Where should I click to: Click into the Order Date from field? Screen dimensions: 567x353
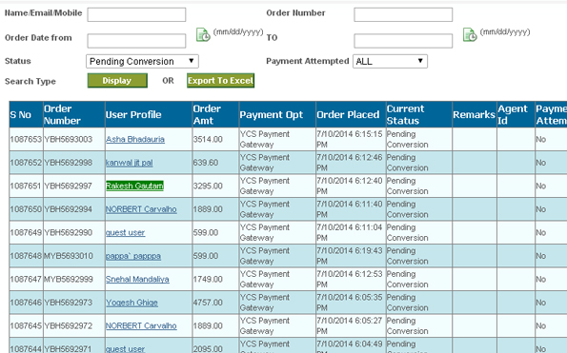pos(136,41)
